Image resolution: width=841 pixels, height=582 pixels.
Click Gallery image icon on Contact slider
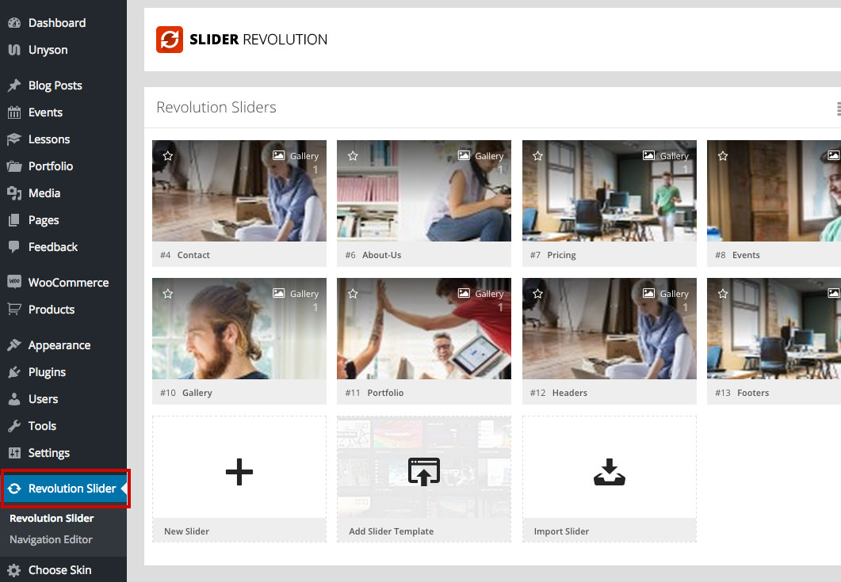coord(278,155)
